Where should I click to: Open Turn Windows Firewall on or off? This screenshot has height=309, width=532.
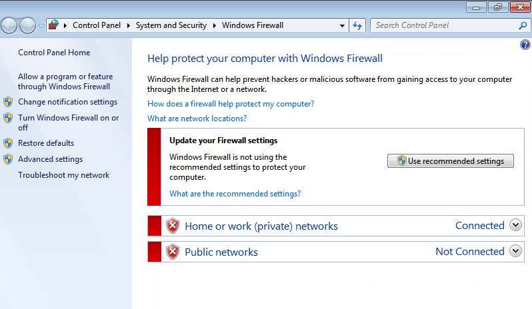[x=68, y=123]
